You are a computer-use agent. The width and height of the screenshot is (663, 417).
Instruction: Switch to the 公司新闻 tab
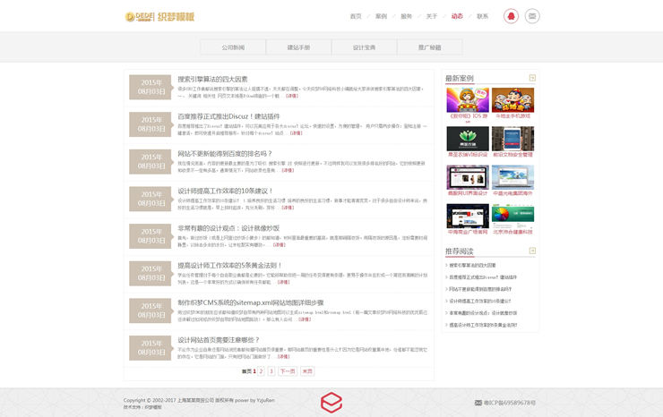(x=233, y=47)
